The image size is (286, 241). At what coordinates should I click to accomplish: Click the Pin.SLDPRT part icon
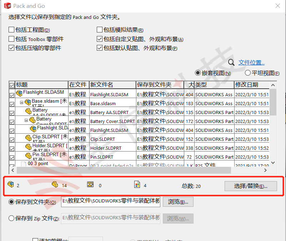[x=29, y=155]
